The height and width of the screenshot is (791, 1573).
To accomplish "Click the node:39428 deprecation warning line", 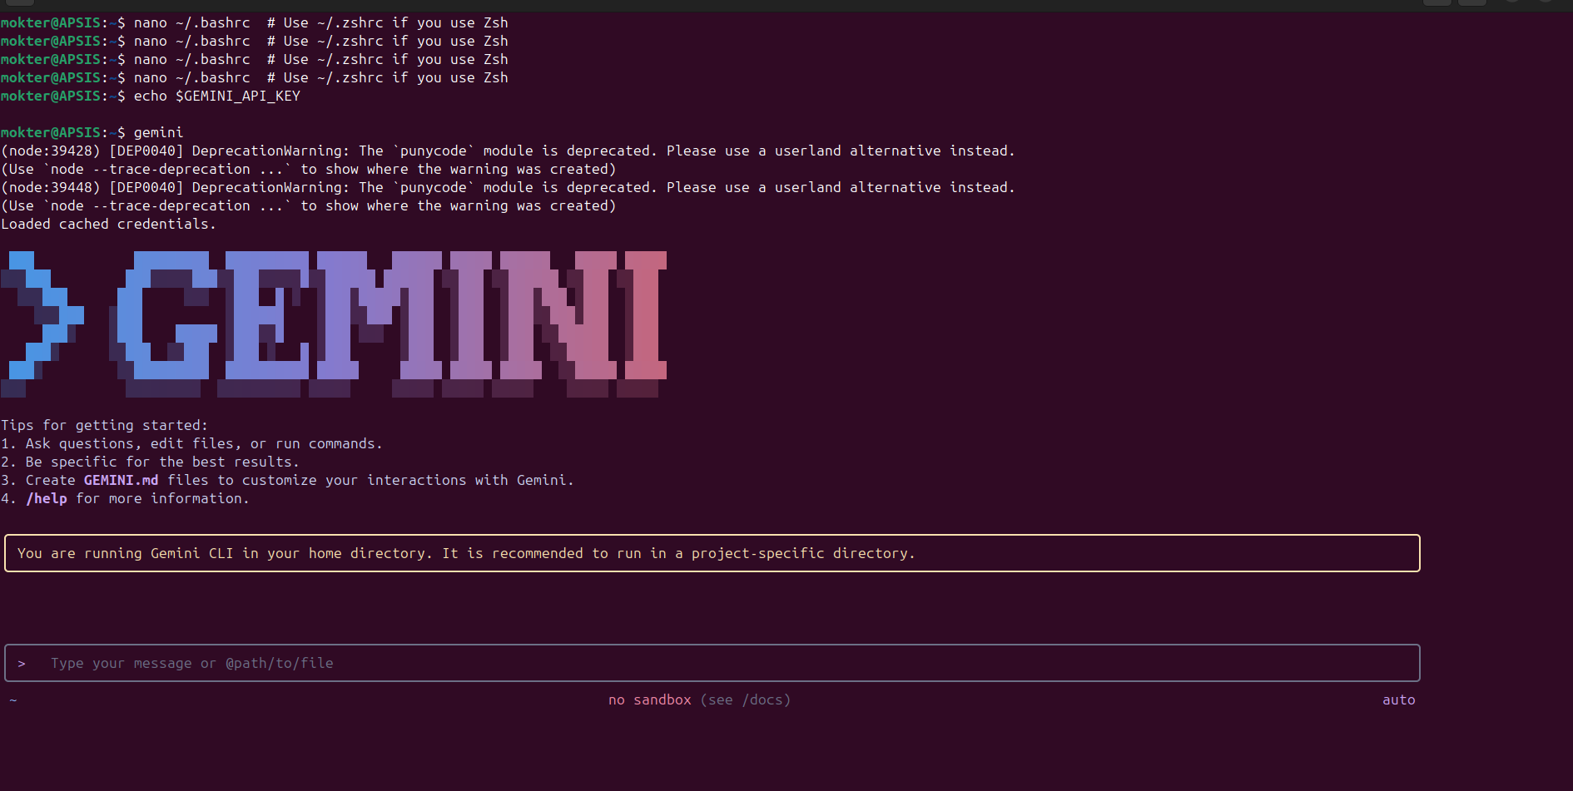I will click(508, 151).
